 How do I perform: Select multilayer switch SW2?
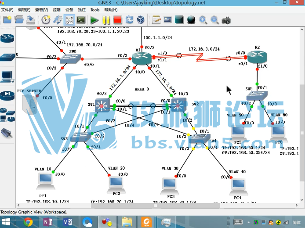pyautogui.click(x=179, y=105)
